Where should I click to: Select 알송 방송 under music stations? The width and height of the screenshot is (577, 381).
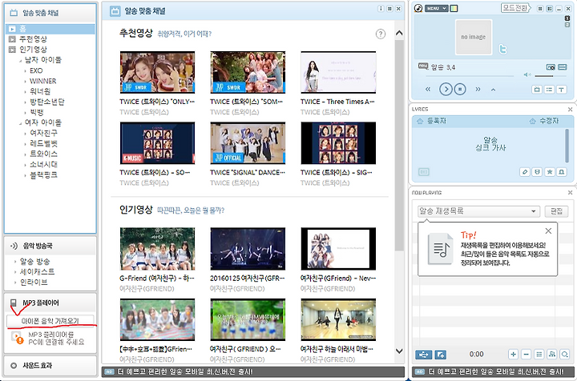click(34, 262)
